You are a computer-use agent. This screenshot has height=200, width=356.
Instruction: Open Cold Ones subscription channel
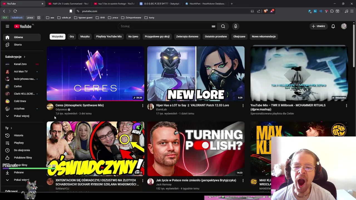(x=22, y=101)
